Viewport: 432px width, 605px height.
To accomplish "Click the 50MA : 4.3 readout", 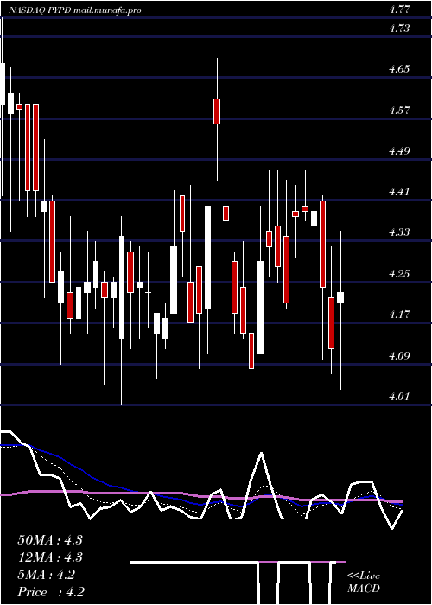I will point(50,540).
